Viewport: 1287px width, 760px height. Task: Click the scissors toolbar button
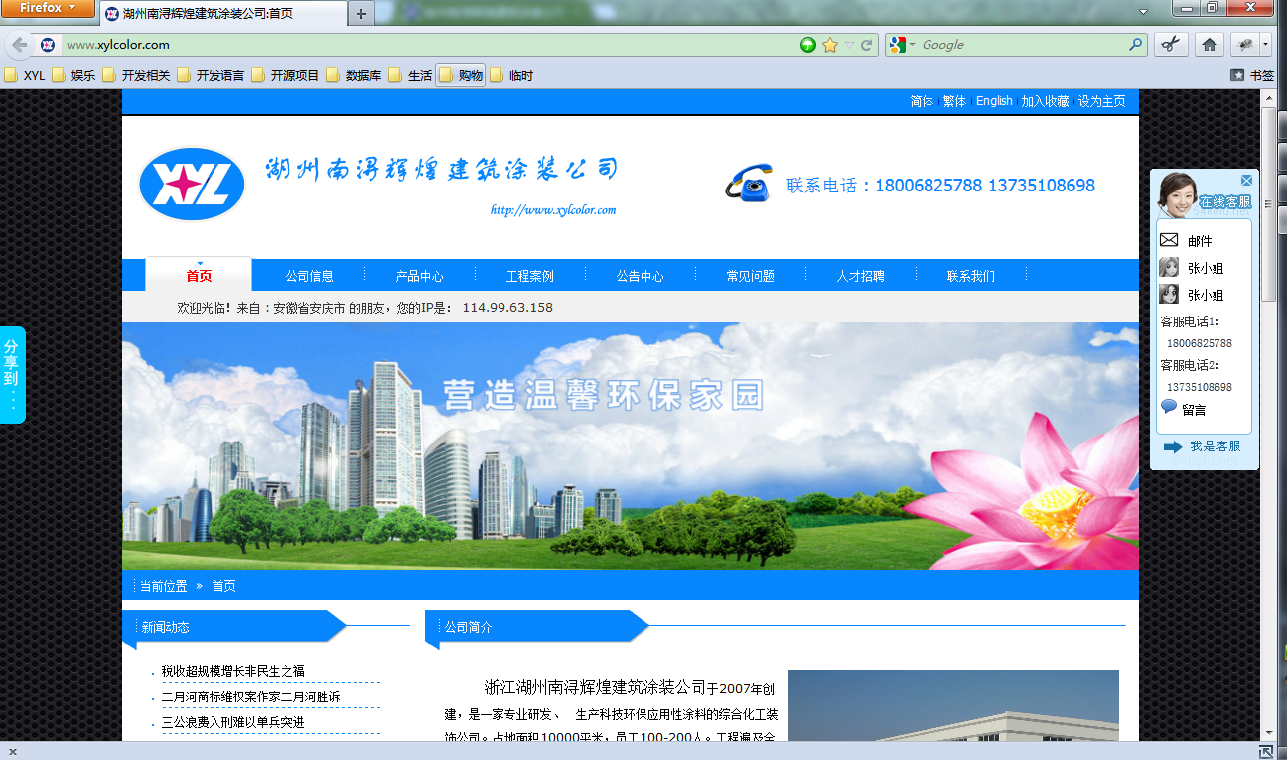(1172, 45)
